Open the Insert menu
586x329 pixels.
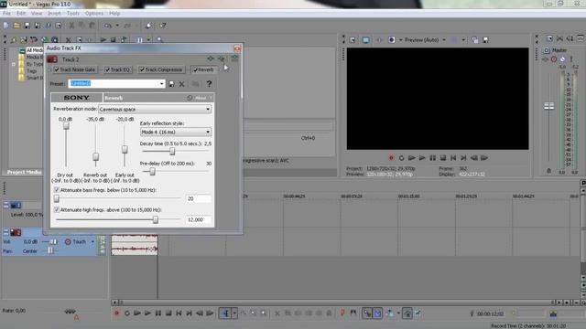tap(54, 13)
